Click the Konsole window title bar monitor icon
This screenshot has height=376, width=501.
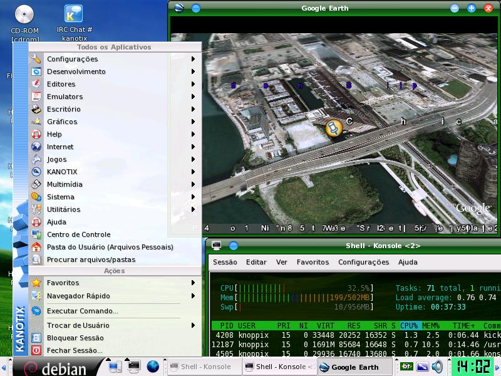(x=216, y=246)
